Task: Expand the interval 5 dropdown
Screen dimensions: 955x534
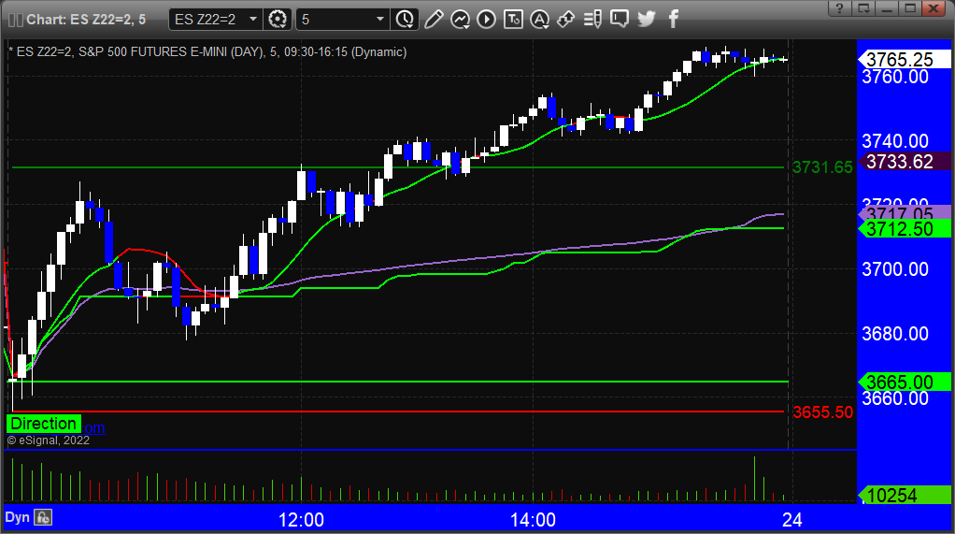Action: point(342,20)
